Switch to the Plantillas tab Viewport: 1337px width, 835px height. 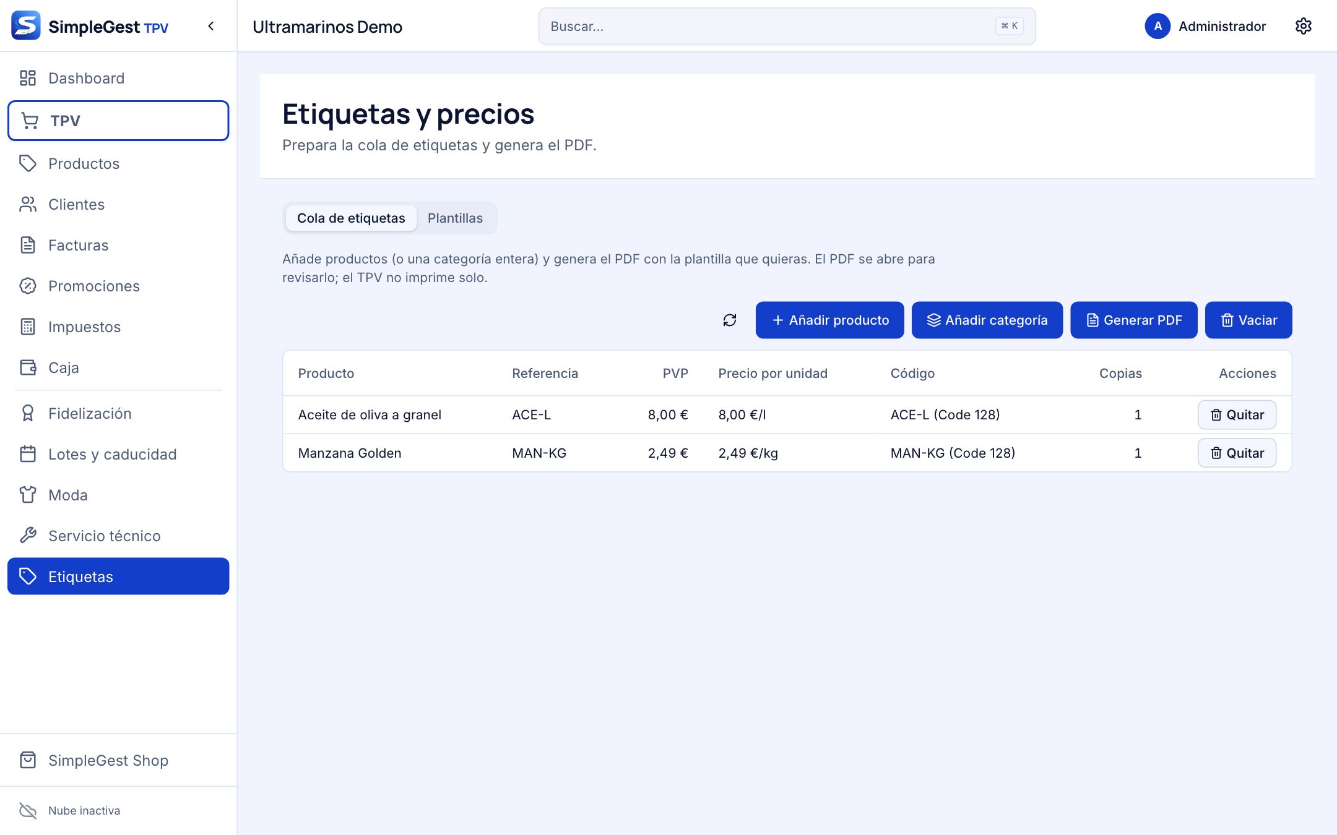coord(455,218)
